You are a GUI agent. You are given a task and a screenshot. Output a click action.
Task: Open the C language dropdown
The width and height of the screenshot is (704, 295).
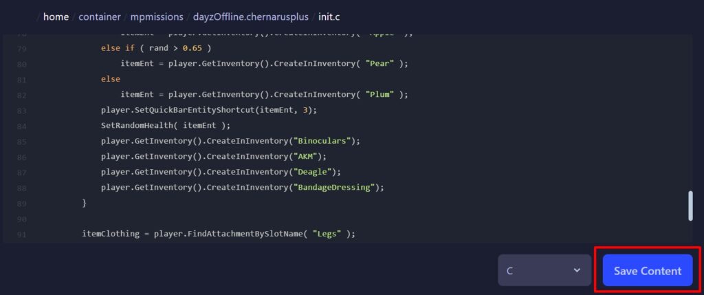(543, 270)
